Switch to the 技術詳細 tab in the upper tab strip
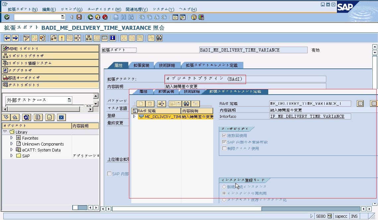This screenshot has width=378, height=220. pos(169,66)
